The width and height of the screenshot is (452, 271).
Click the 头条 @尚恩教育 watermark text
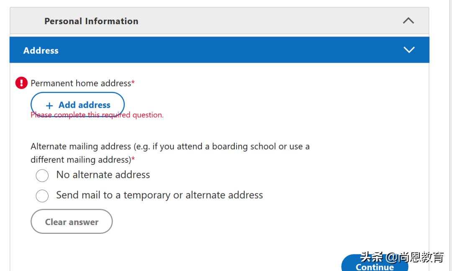coord(401,257)
